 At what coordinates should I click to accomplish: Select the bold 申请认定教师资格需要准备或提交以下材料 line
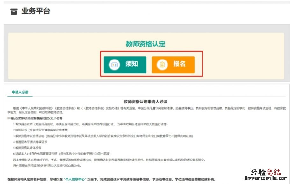35,118
